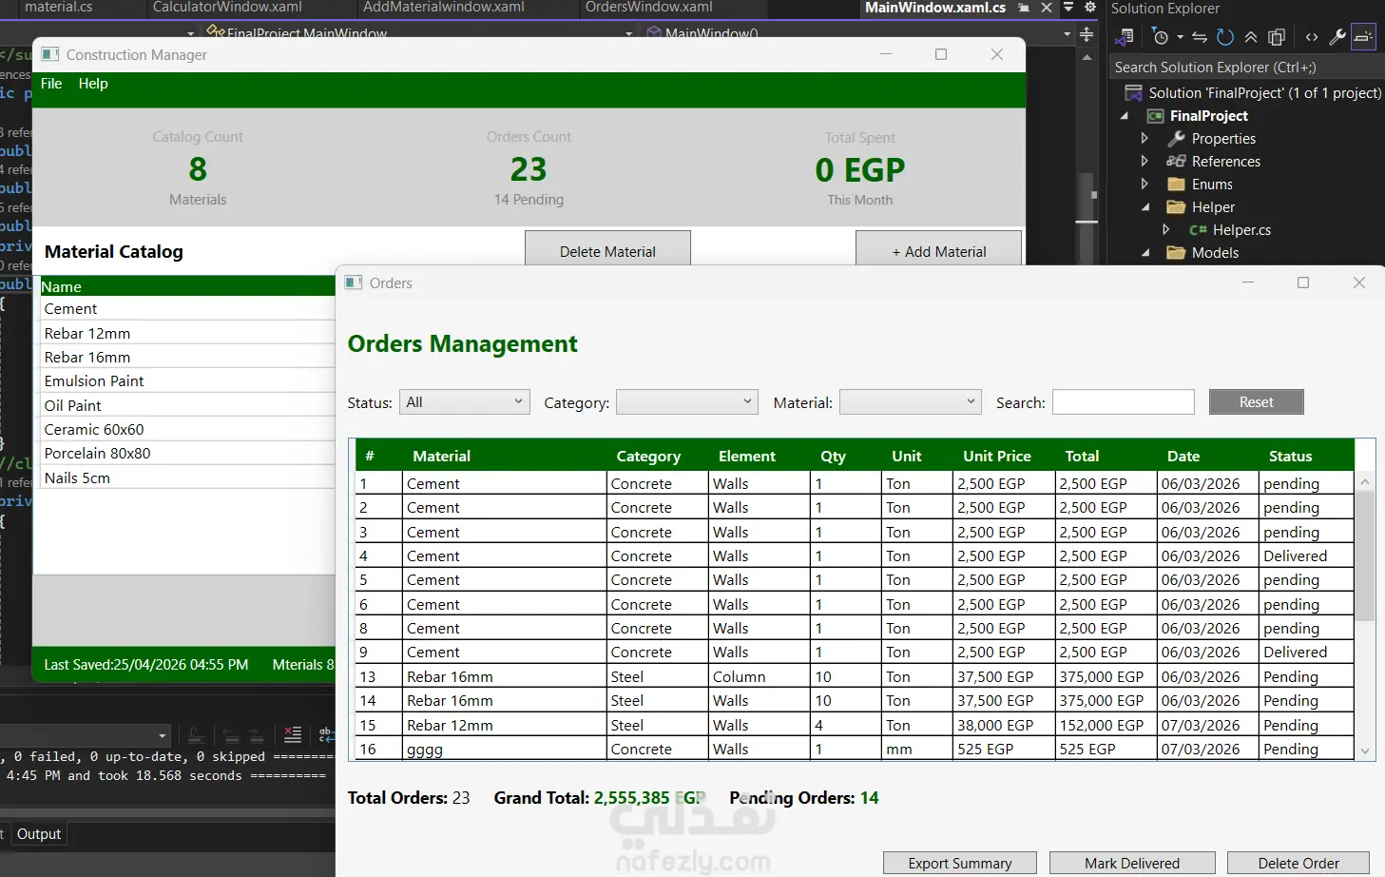Viewport: 1385px width, 877px height.
Task: Toggle Show All Files in Solution Explorer
Action: pyautogui.click(x=1277, y=37)
